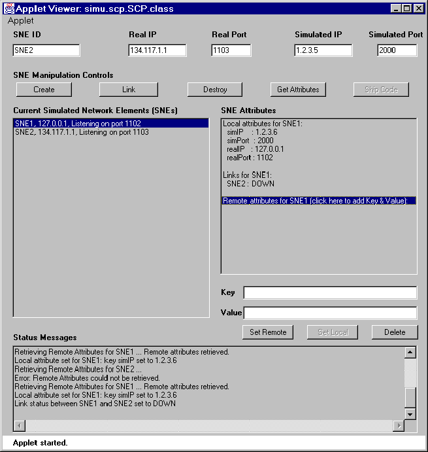The width and height of the screenshot is (428, 452).
Task: Maximize the Applet Viewer window
Action: [406, 9]
